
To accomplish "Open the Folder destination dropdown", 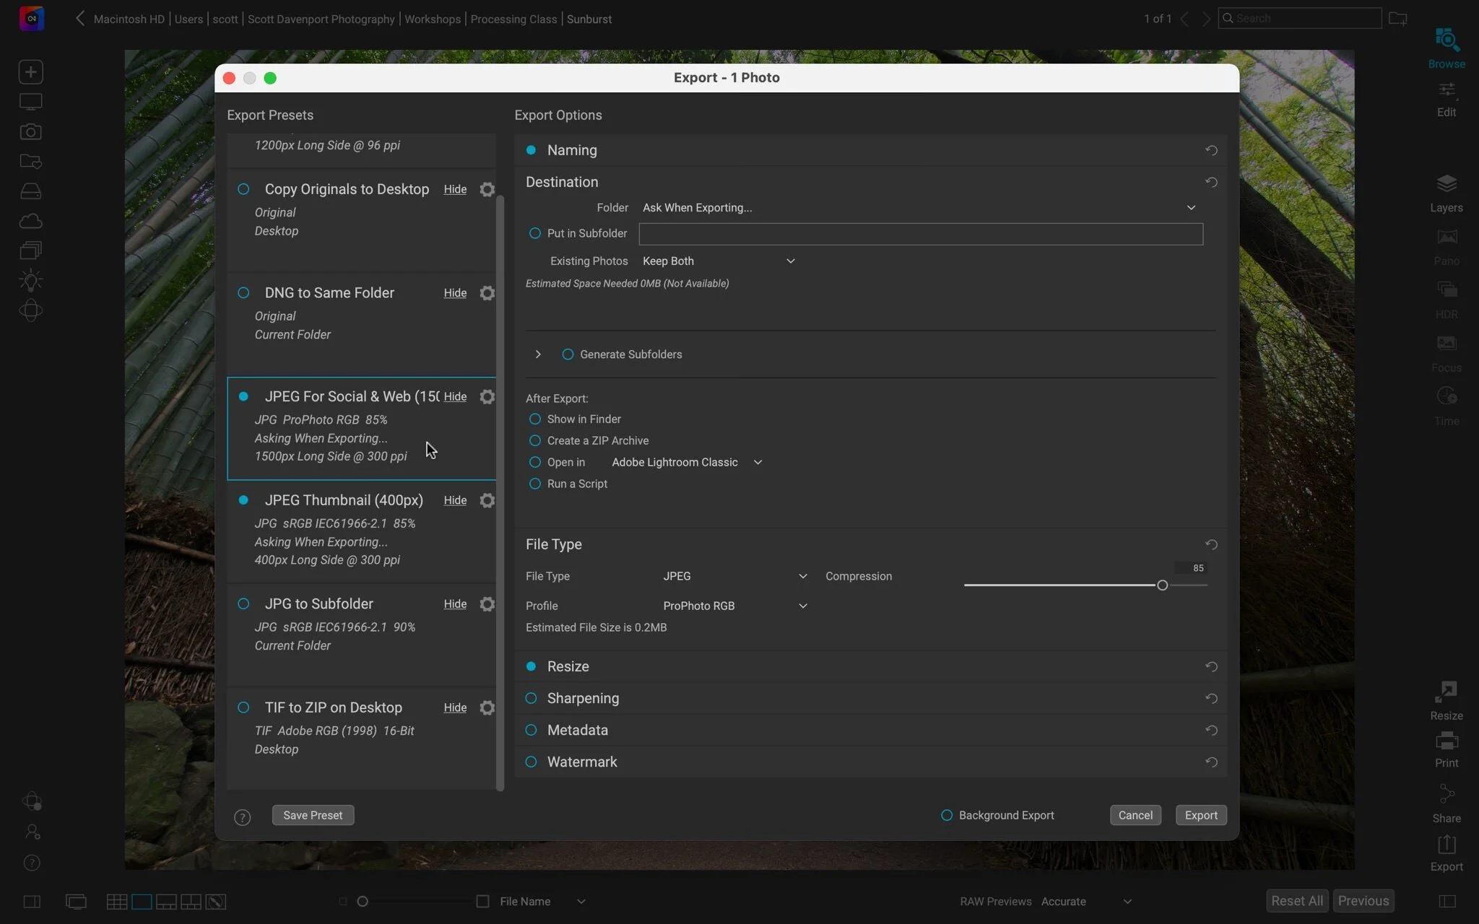I will coord(917,208).
